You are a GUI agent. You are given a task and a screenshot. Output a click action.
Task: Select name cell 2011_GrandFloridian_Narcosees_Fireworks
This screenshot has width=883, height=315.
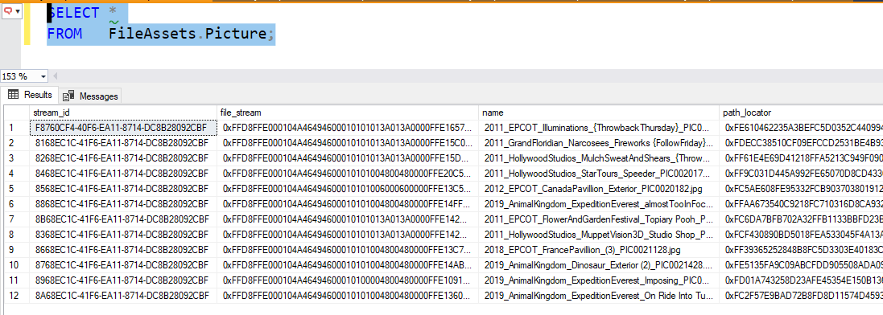coord(599,143)
